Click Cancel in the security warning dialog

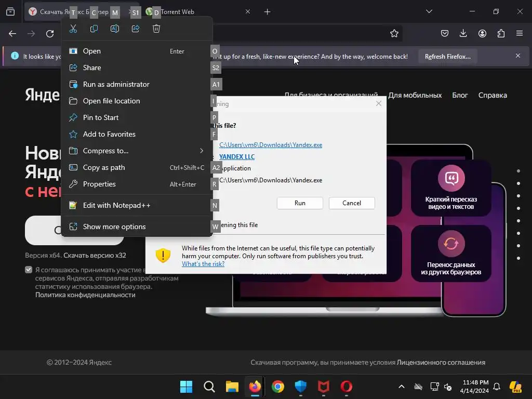[x=352, y=203]
